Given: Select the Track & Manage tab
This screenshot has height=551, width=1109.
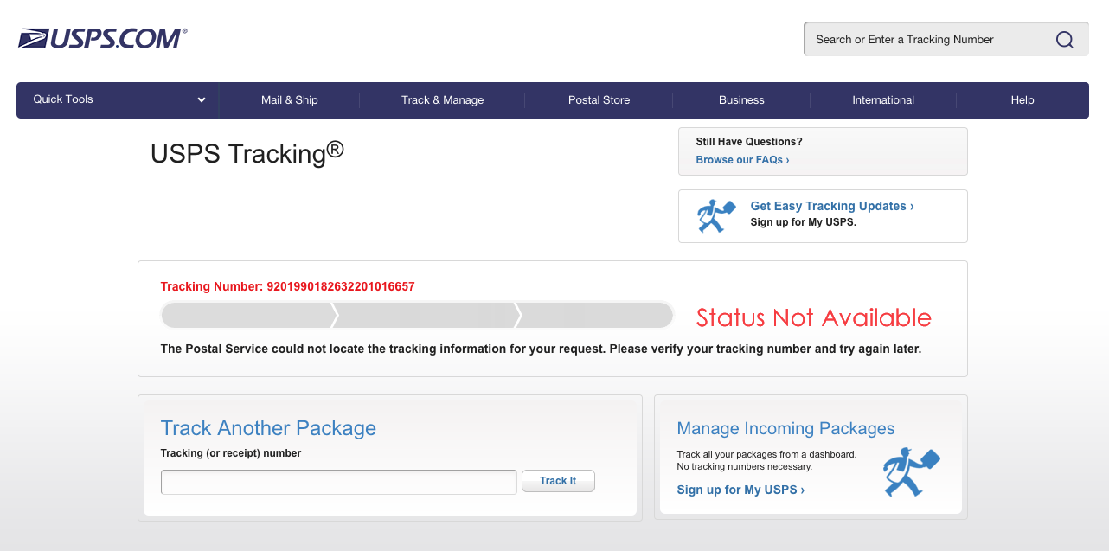Looking at the screenshot, I should point(441,99).
